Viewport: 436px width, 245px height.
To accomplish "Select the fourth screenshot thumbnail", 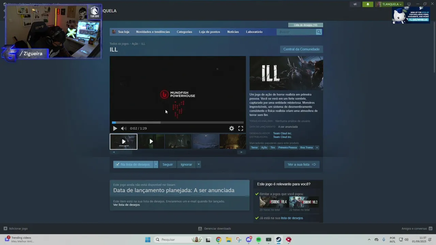I will point(205,142).
